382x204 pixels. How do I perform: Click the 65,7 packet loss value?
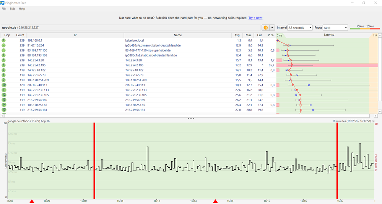point(271,65)
